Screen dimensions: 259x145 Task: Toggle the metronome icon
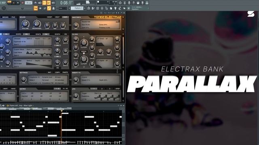click(x=35, y=3)
